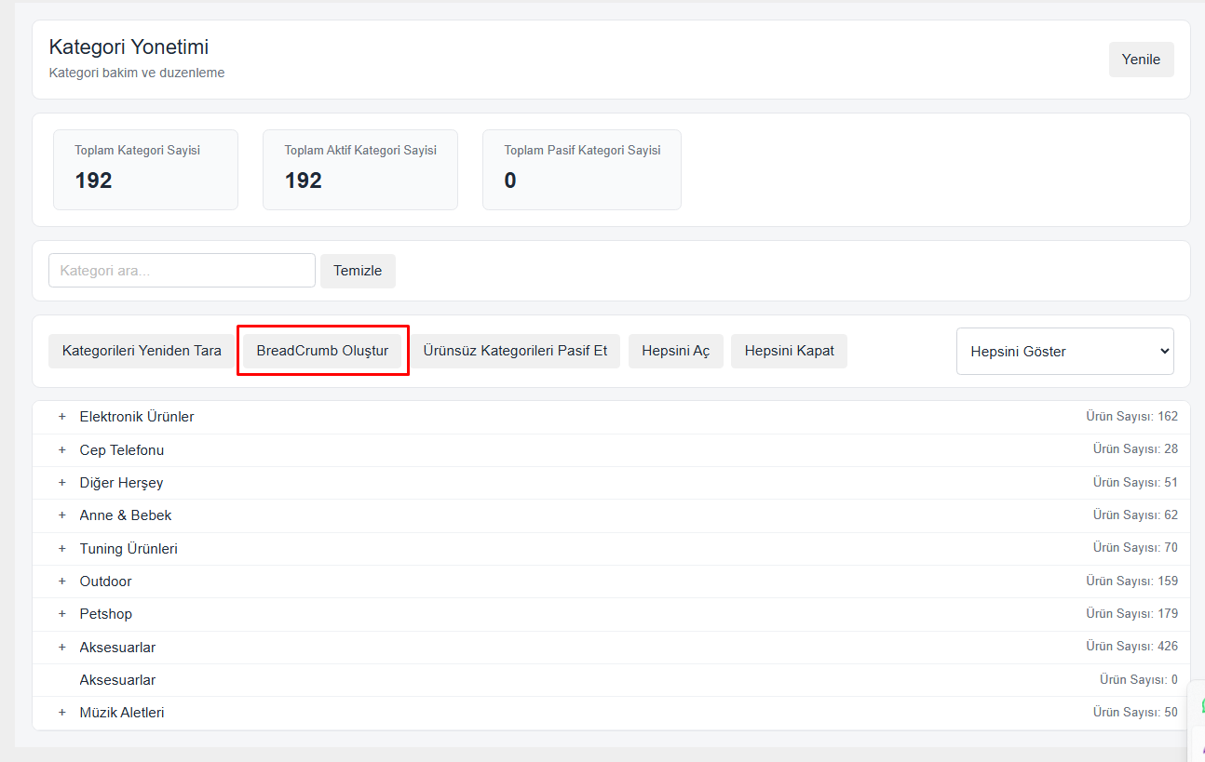Click Kategorileri Yeniden Tara button
Image resolution: width=1205 pixels, height=762 pixels.
point(142,351)
